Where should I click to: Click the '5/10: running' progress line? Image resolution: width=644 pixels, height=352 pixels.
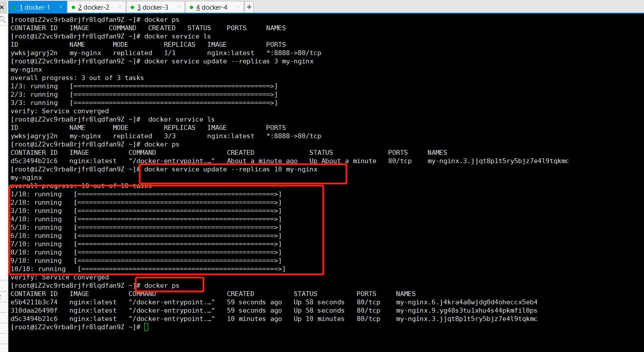click(x=146, y=227)
